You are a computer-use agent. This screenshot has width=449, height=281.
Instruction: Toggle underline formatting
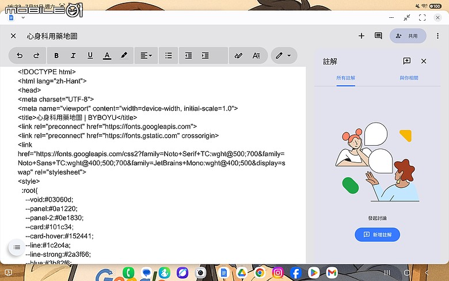[x=90, y=56]
